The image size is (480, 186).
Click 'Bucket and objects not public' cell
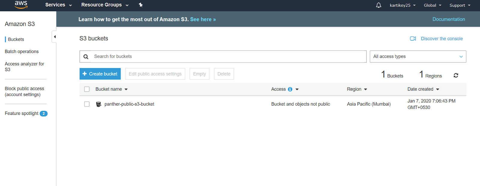click(300, 104)
